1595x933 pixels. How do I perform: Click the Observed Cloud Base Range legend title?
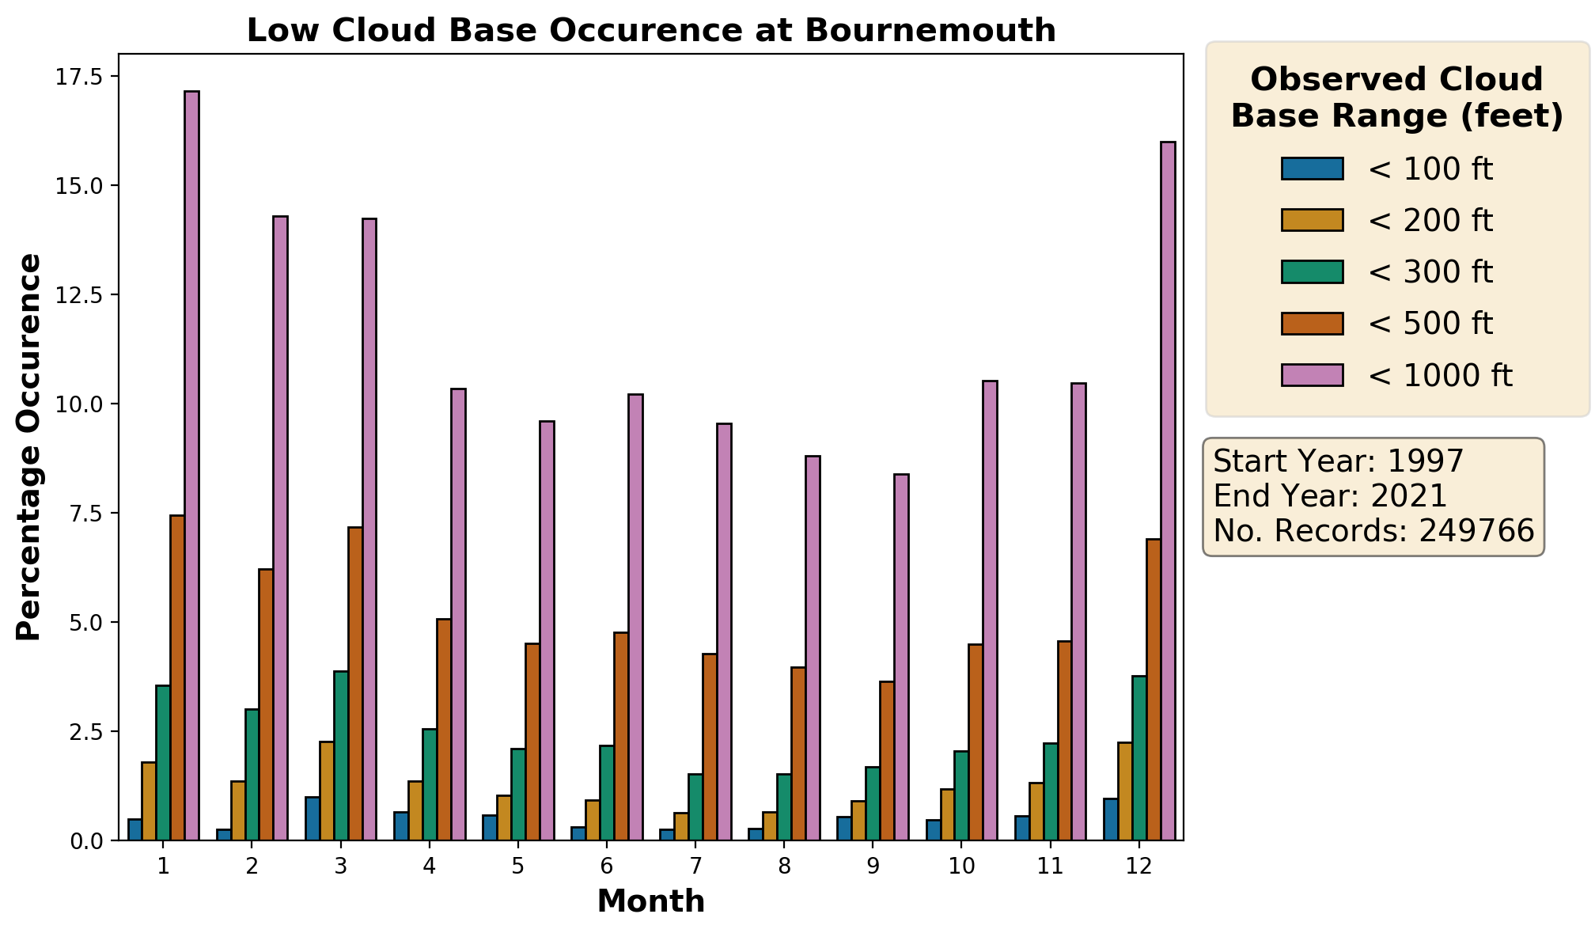point(1396,97)
